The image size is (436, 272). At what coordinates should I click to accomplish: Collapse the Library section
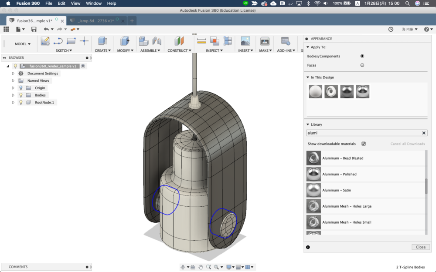tap(307, 124)
